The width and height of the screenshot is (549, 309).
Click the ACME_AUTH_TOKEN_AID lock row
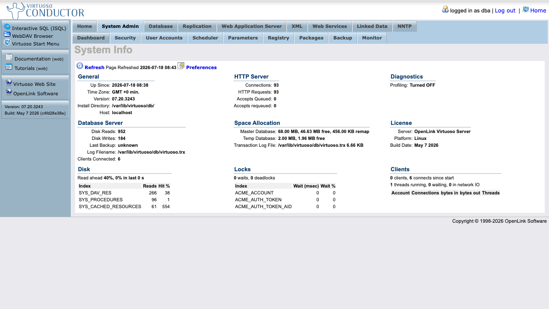(x=285, y=207)
